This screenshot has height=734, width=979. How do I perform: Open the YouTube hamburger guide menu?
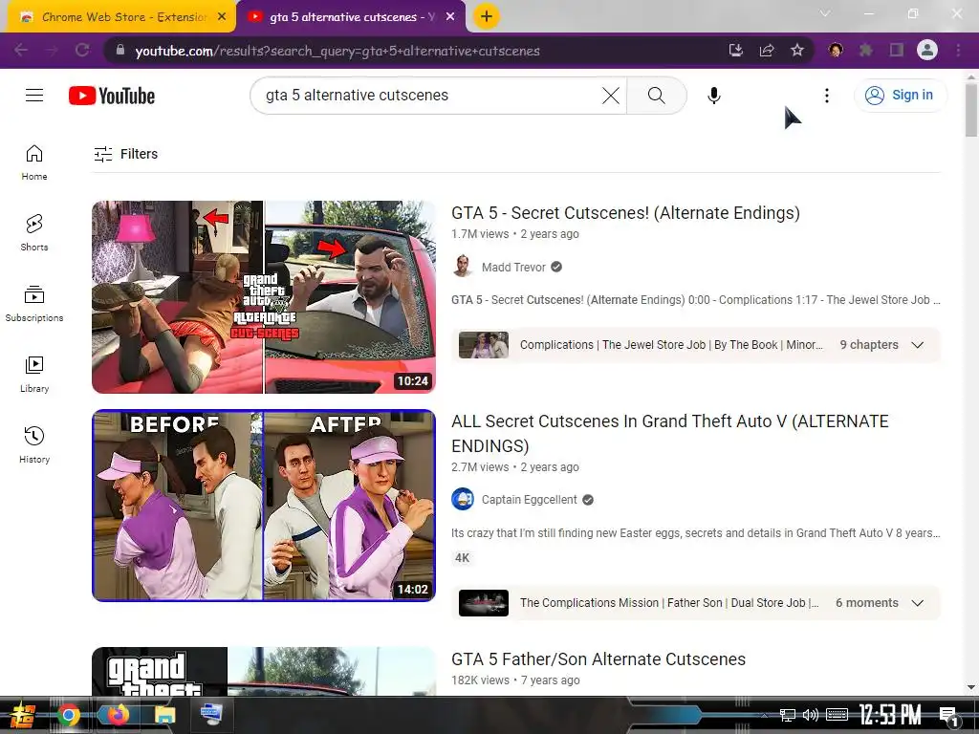point(34,95)
